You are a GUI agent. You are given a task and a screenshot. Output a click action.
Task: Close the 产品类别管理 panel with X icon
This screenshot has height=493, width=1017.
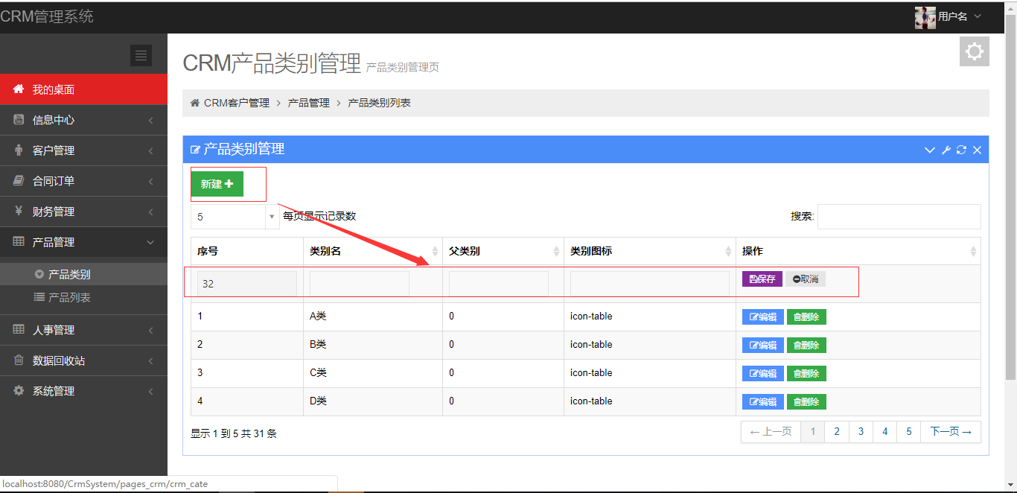977,150
